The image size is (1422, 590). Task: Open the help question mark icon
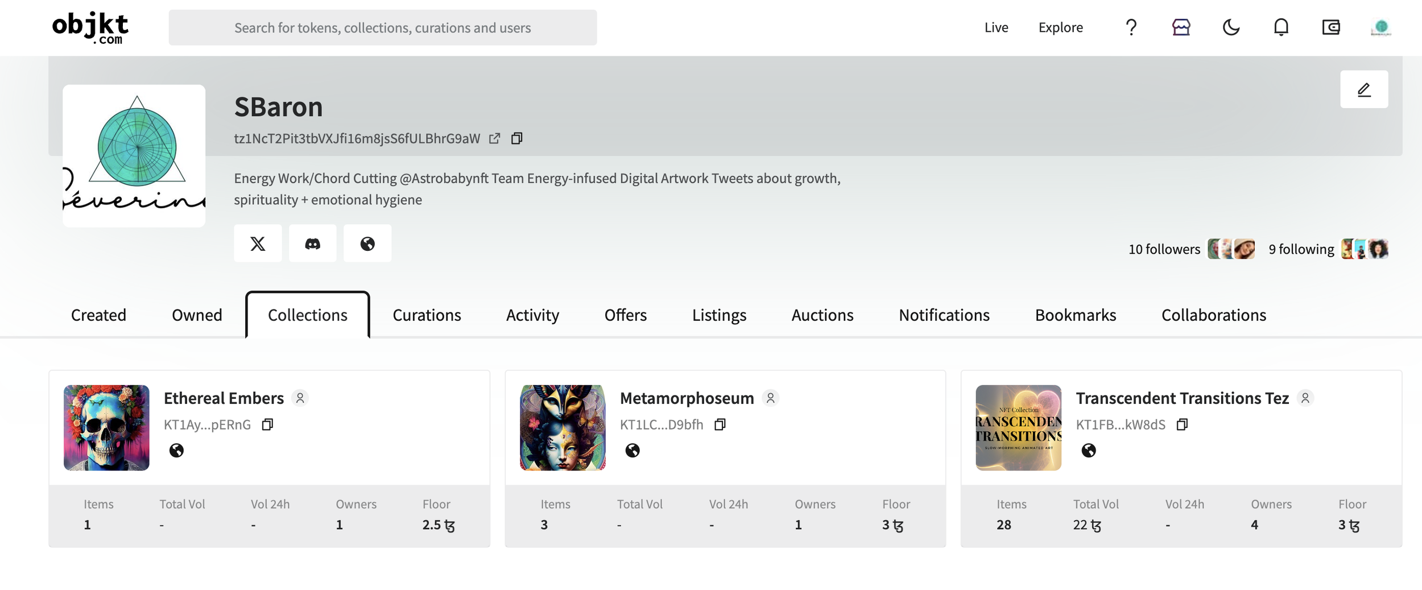click(x=1131, y=27)
